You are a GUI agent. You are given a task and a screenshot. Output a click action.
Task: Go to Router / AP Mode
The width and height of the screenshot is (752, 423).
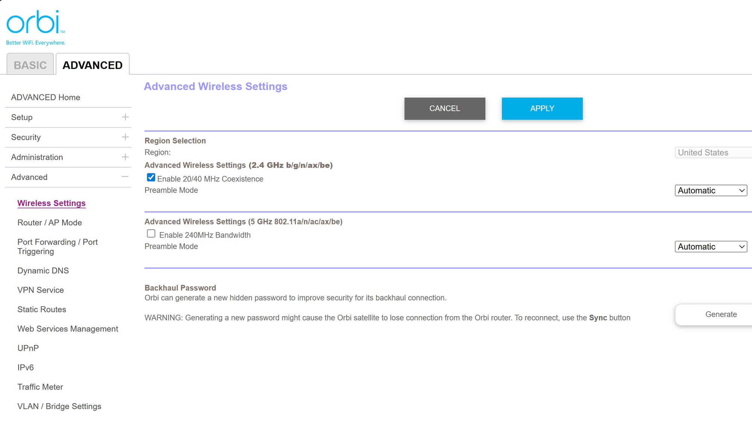pos(50,223)
